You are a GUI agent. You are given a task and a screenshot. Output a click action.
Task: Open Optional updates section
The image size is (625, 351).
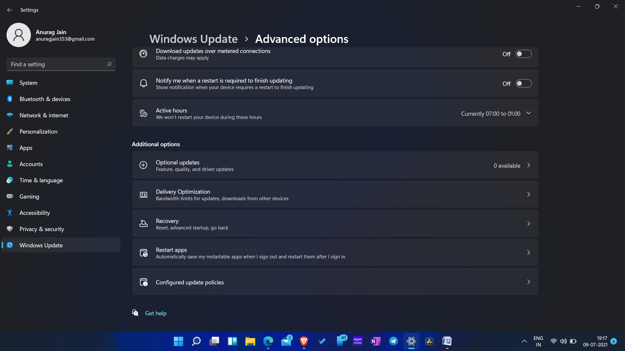click(x=335, y=165)
